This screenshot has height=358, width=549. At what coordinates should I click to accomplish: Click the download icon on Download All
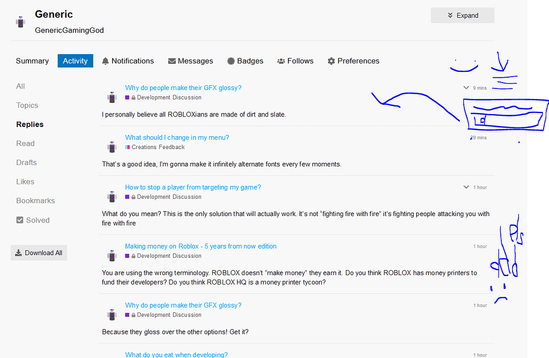click(x=19, y=252)
